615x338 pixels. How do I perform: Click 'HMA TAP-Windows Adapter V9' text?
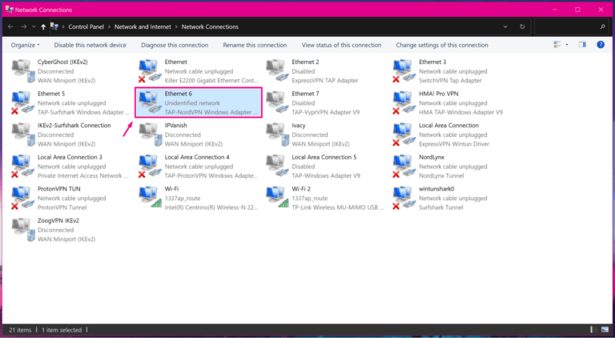tap(461, 112)
